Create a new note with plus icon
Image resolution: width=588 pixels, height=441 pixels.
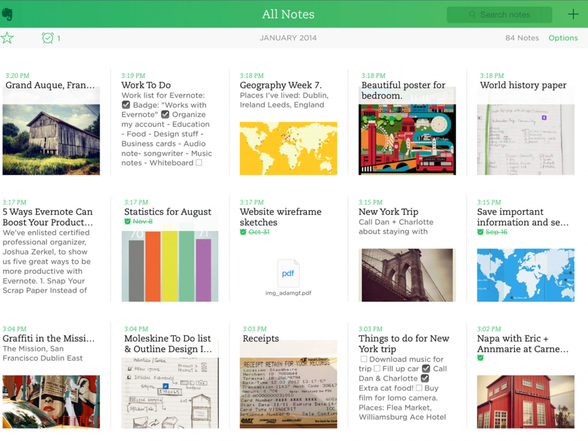pos(573,14)
